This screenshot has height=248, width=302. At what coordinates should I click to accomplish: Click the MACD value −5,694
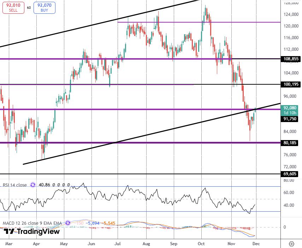[93, 223]
